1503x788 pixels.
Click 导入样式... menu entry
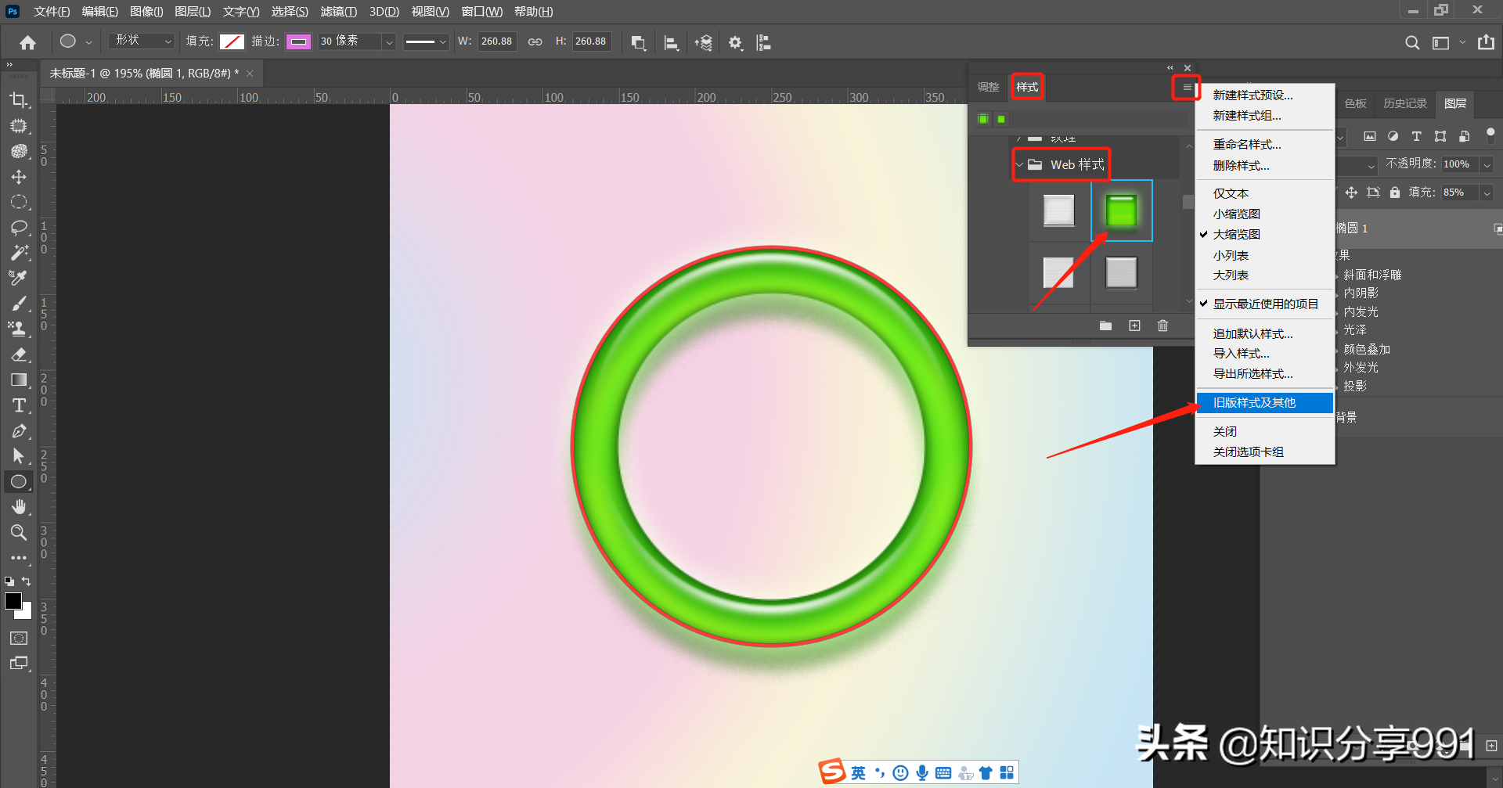(x=1241, y=354)
